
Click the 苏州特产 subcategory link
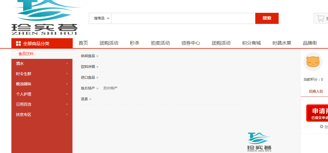point(110,88)
